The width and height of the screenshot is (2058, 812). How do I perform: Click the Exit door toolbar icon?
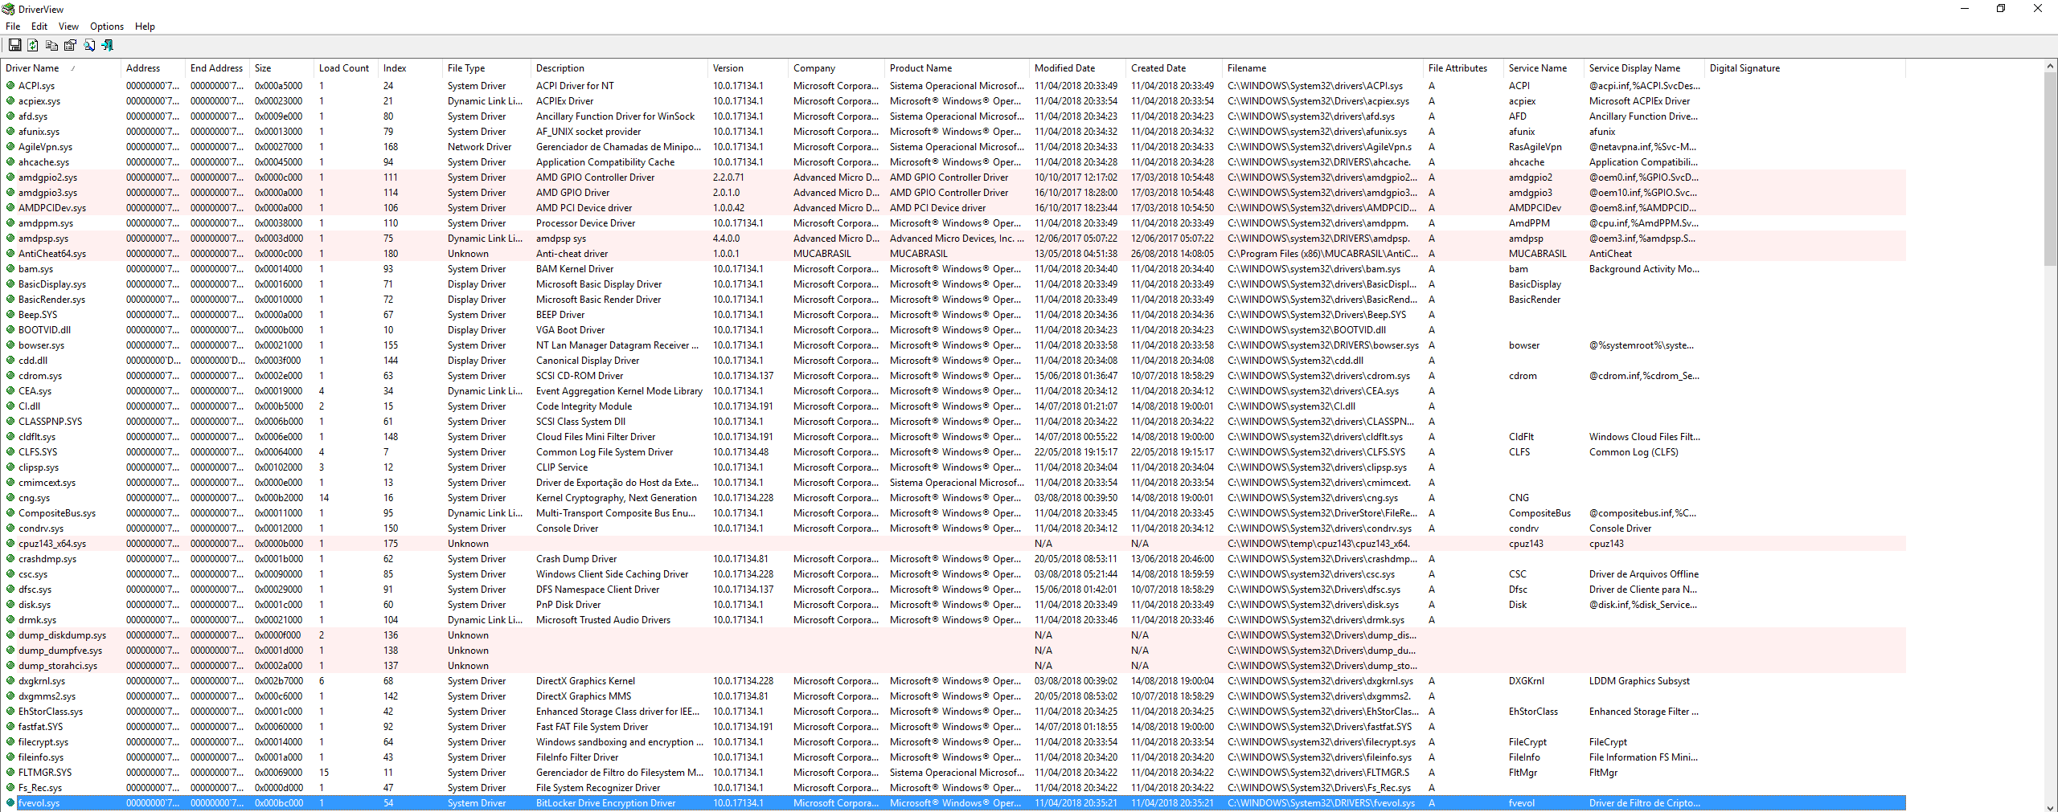coord(108,46)
